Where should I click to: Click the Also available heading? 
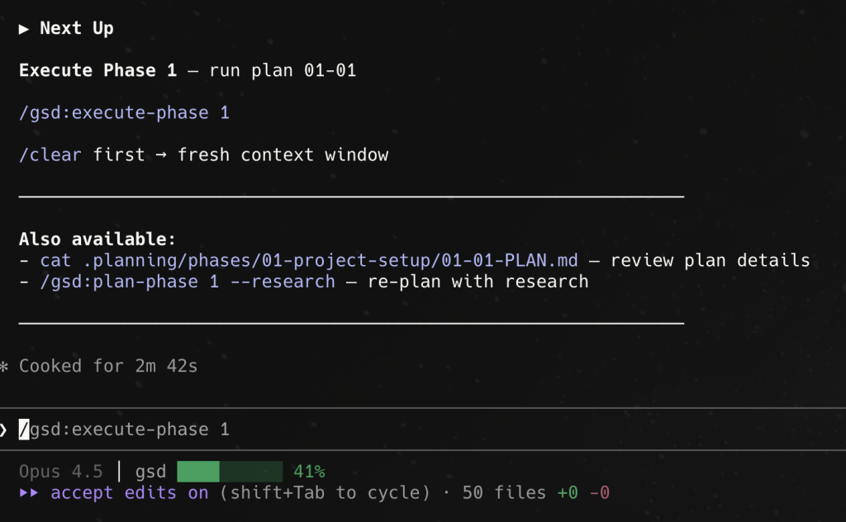[x=97, y=240]
